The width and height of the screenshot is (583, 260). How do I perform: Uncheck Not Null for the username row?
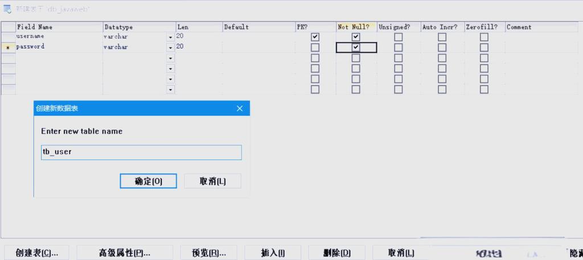tap(356, 37)
